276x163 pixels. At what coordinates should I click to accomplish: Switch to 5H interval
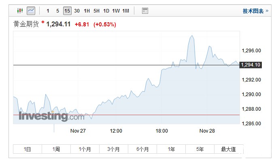[96, 11]
